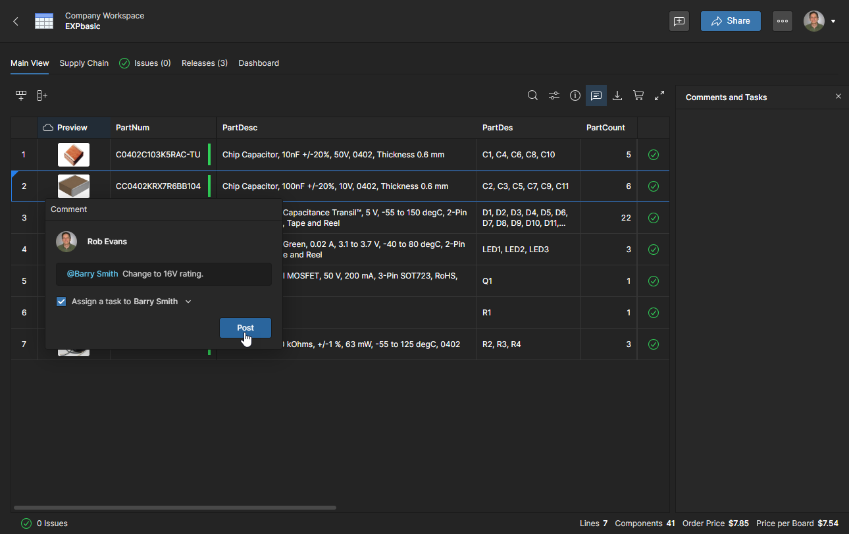Click the horizontal scrollbar under the table
Image resolution: width=849 pixels, height=534 pixels.
click(174, 508)
